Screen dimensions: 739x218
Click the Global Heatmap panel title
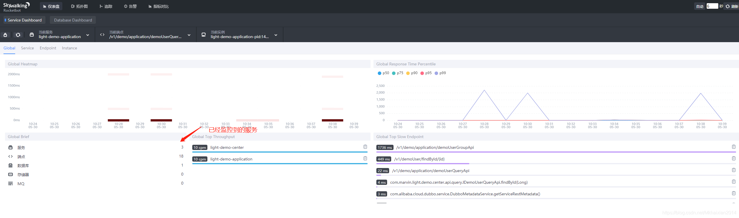pos(22,64)
